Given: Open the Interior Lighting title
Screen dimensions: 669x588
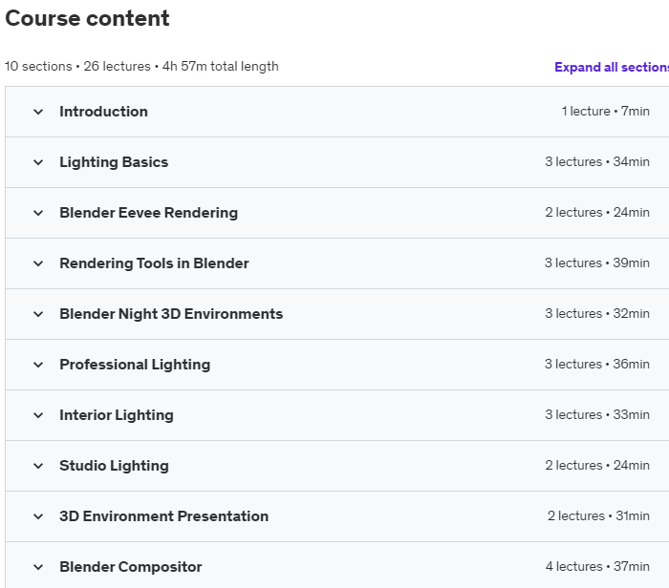Looking at the screenshot, I should coord(117,415).
